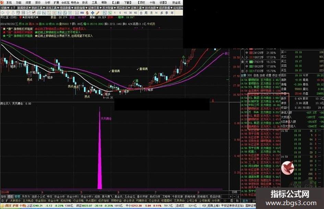
Task: Open the 新闻资讯 dropdown
Action: click(24, 8)
